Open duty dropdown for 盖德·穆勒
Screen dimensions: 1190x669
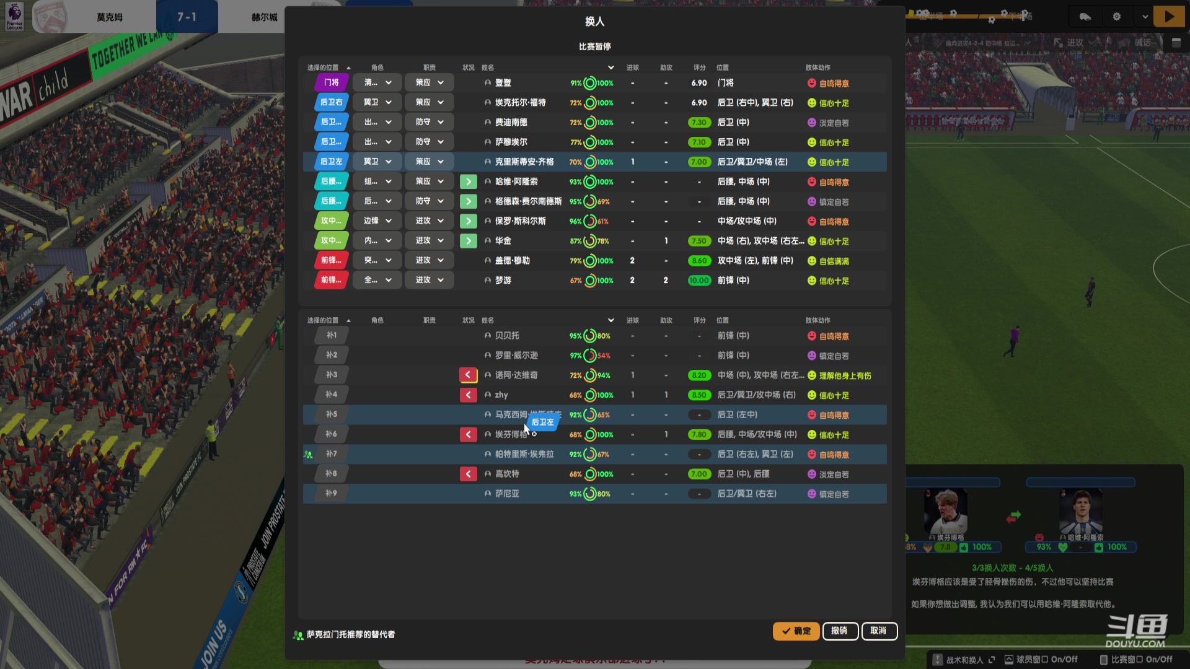429,261
